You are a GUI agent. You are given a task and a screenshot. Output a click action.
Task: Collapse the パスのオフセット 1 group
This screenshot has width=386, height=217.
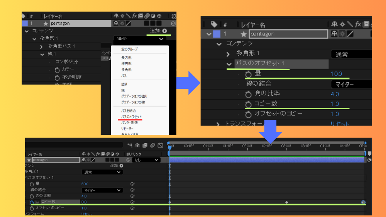pos(229,64)
